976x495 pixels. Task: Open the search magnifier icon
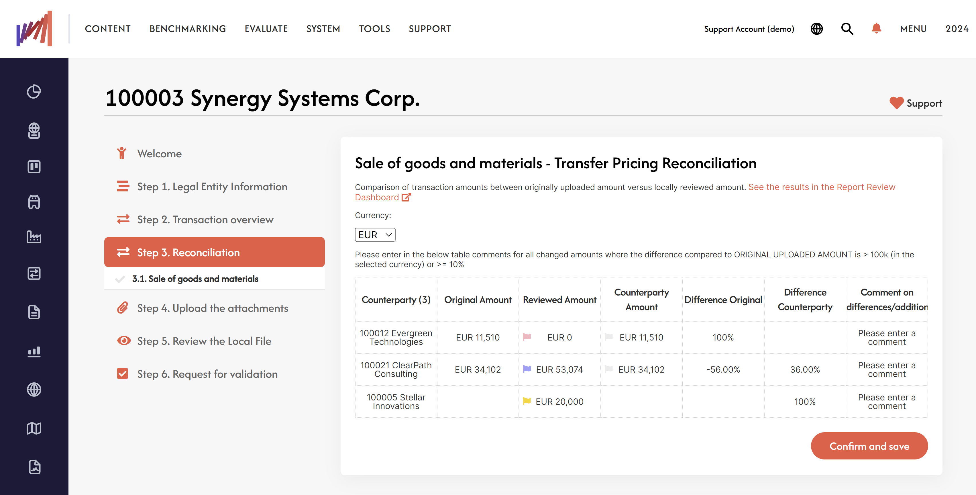point(847,29)
